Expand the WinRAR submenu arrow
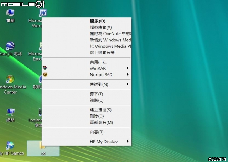This screenshot has height=162, width=228. pyautogui.click(x=128, y=68)
